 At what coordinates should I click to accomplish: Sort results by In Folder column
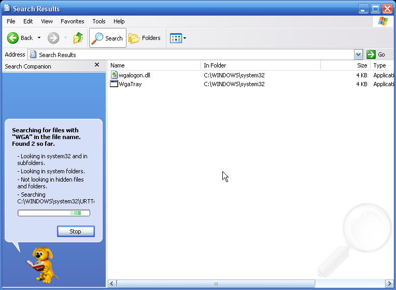pyautogui.click(x=261, y=65)
